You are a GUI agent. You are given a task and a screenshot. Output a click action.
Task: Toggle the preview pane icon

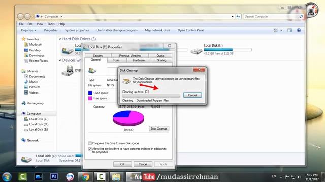289,30
